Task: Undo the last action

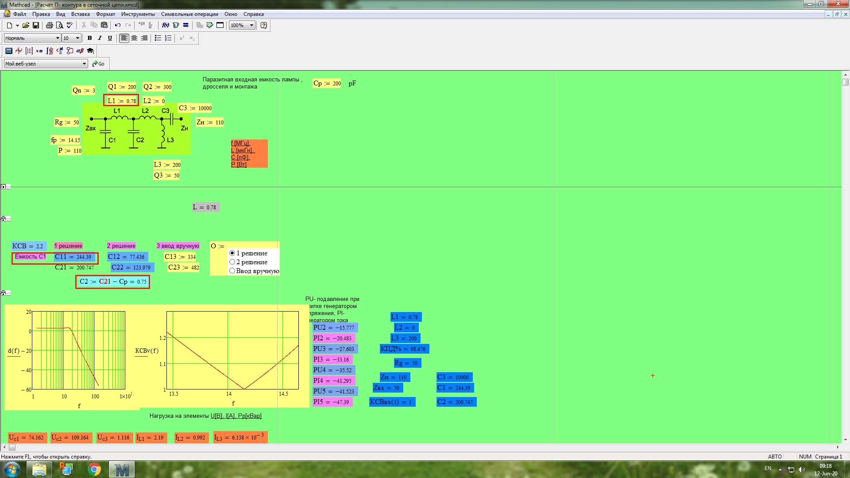Action: 118,25
